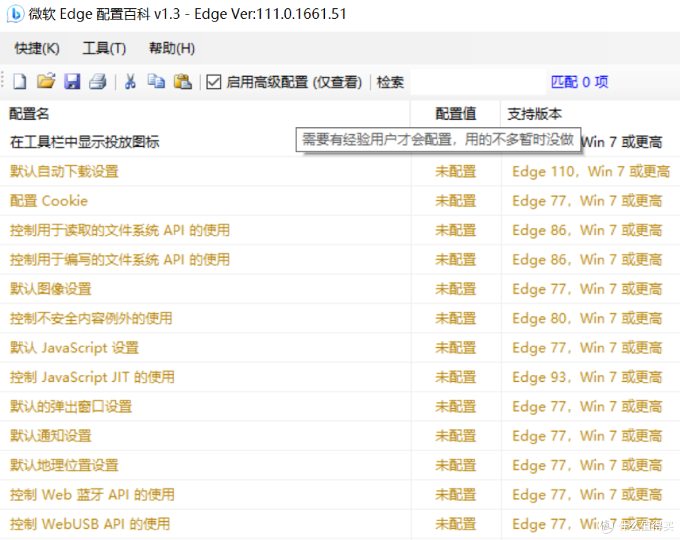Click the Edge 110, Win 7 或更高 cell
The width and height of the screenshot is (680, 540).
tap(591, 171)
